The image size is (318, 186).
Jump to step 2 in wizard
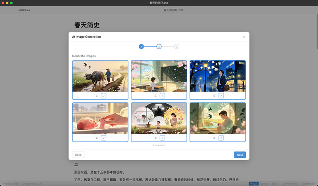(x=159, y=46)
